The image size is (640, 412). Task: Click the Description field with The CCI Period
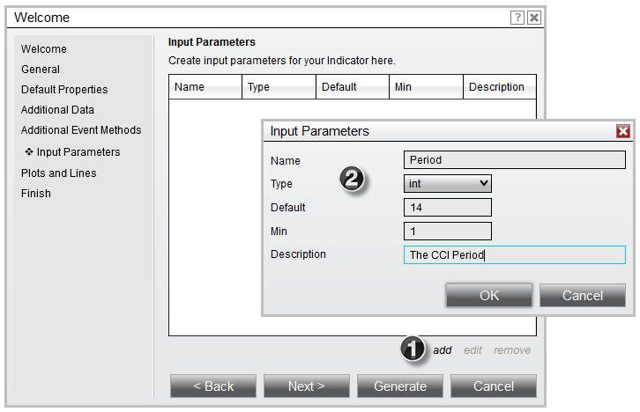pos(513,255)
